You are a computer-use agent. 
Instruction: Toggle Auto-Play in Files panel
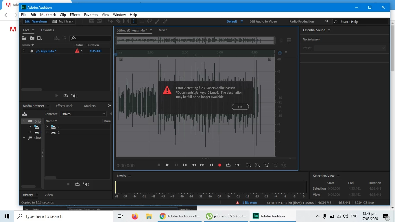pyautogui.click(x=74, y=96)
